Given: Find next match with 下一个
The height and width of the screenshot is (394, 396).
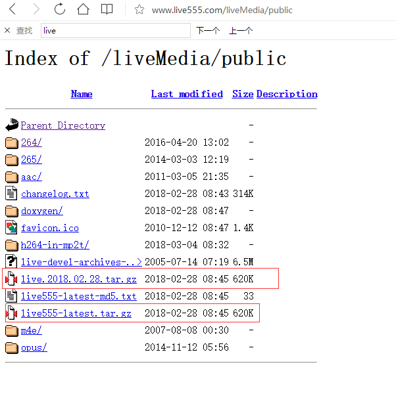Looking at the screenshot, I should pos(208,30).
